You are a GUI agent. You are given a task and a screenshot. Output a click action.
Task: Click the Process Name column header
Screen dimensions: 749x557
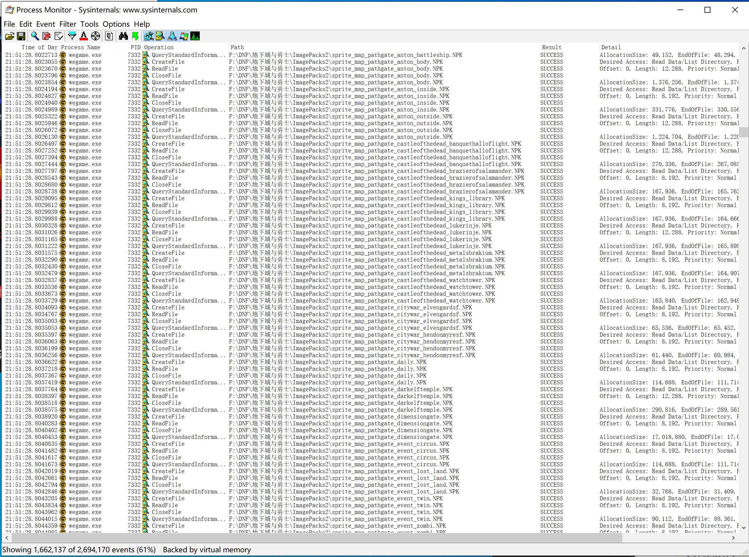tap(81, 47)
